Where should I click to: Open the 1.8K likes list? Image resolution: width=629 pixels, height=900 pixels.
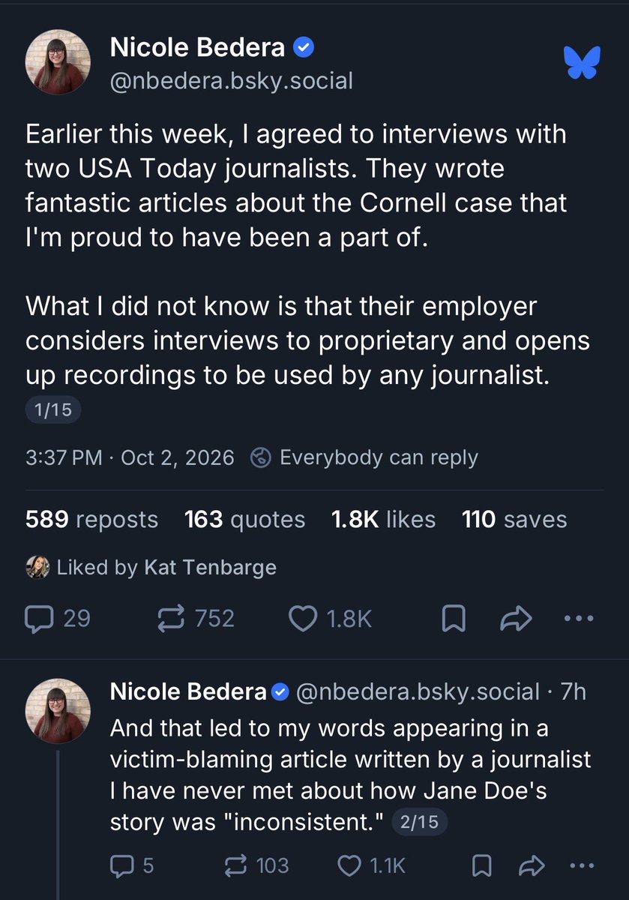(384, 519)
